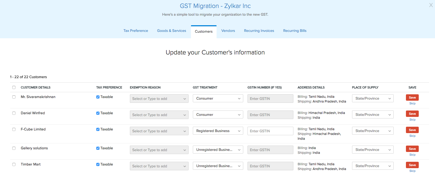
Task: Expand State/Province dropdown for Daniel Winfred
Action: (x=373, y=115)
